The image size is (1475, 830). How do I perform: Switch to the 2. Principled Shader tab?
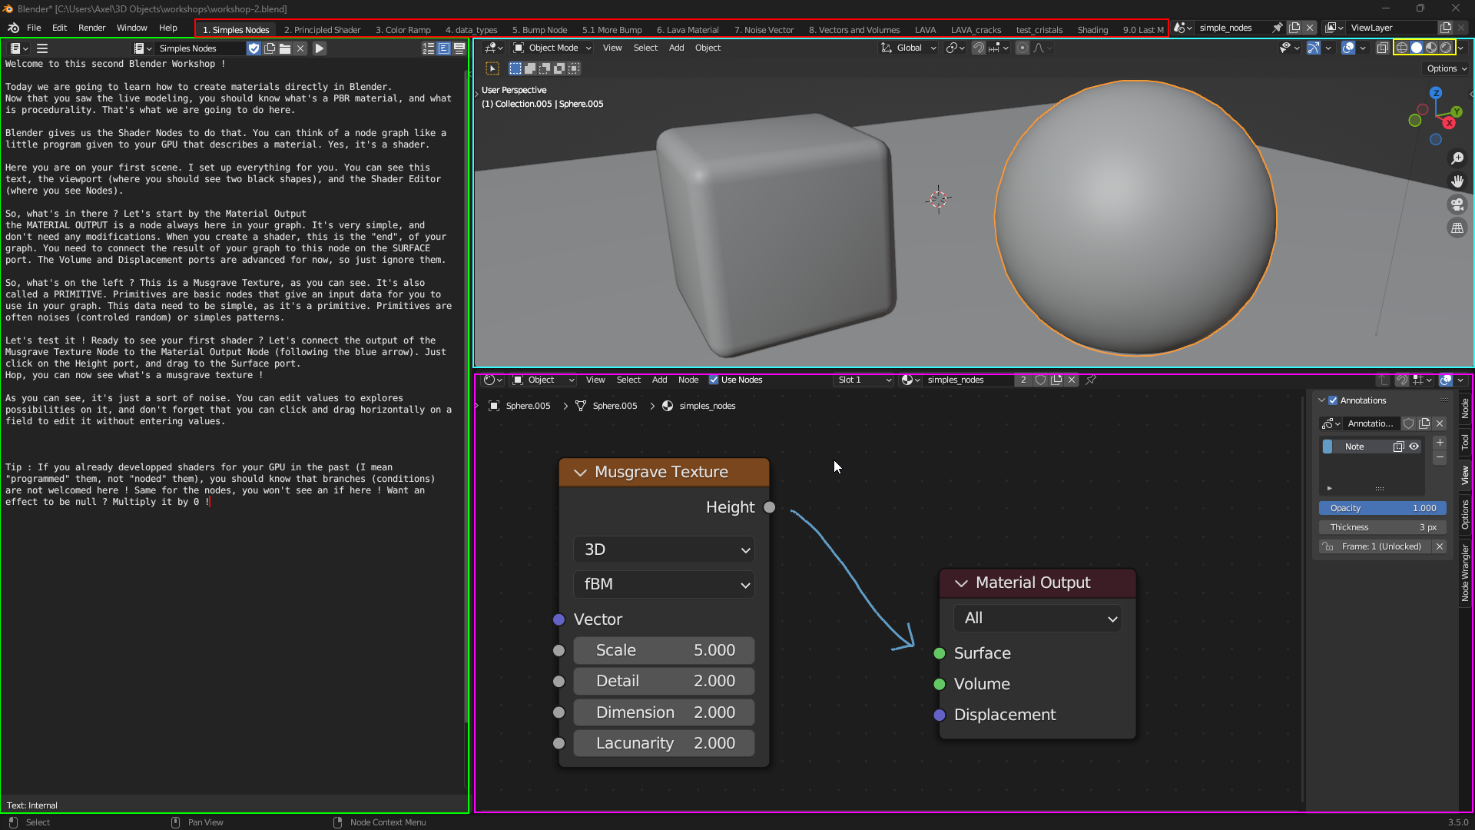[322, 29]
